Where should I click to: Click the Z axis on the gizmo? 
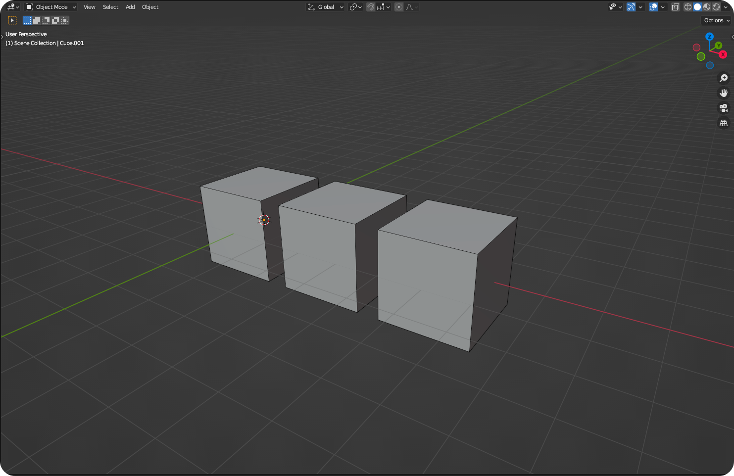709,37
